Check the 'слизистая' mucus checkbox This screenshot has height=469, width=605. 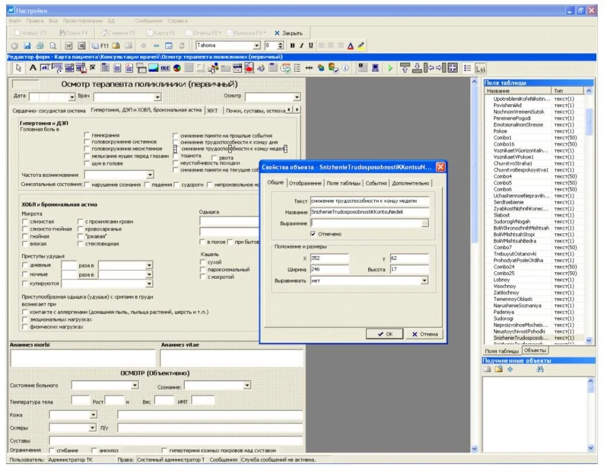pyautogui.click(x=25, y=222)
